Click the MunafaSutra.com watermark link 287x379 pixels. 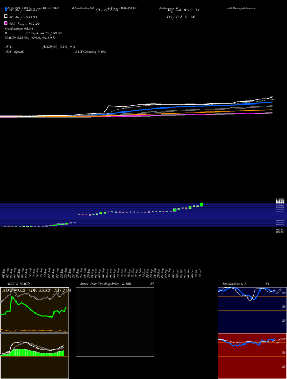point(244,8)
